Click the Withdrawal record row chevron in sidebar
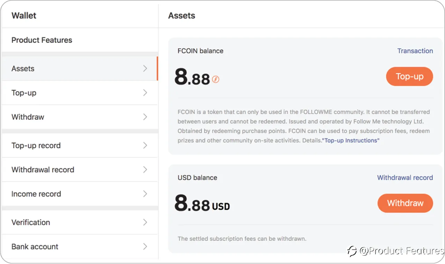 click(145, 170)
